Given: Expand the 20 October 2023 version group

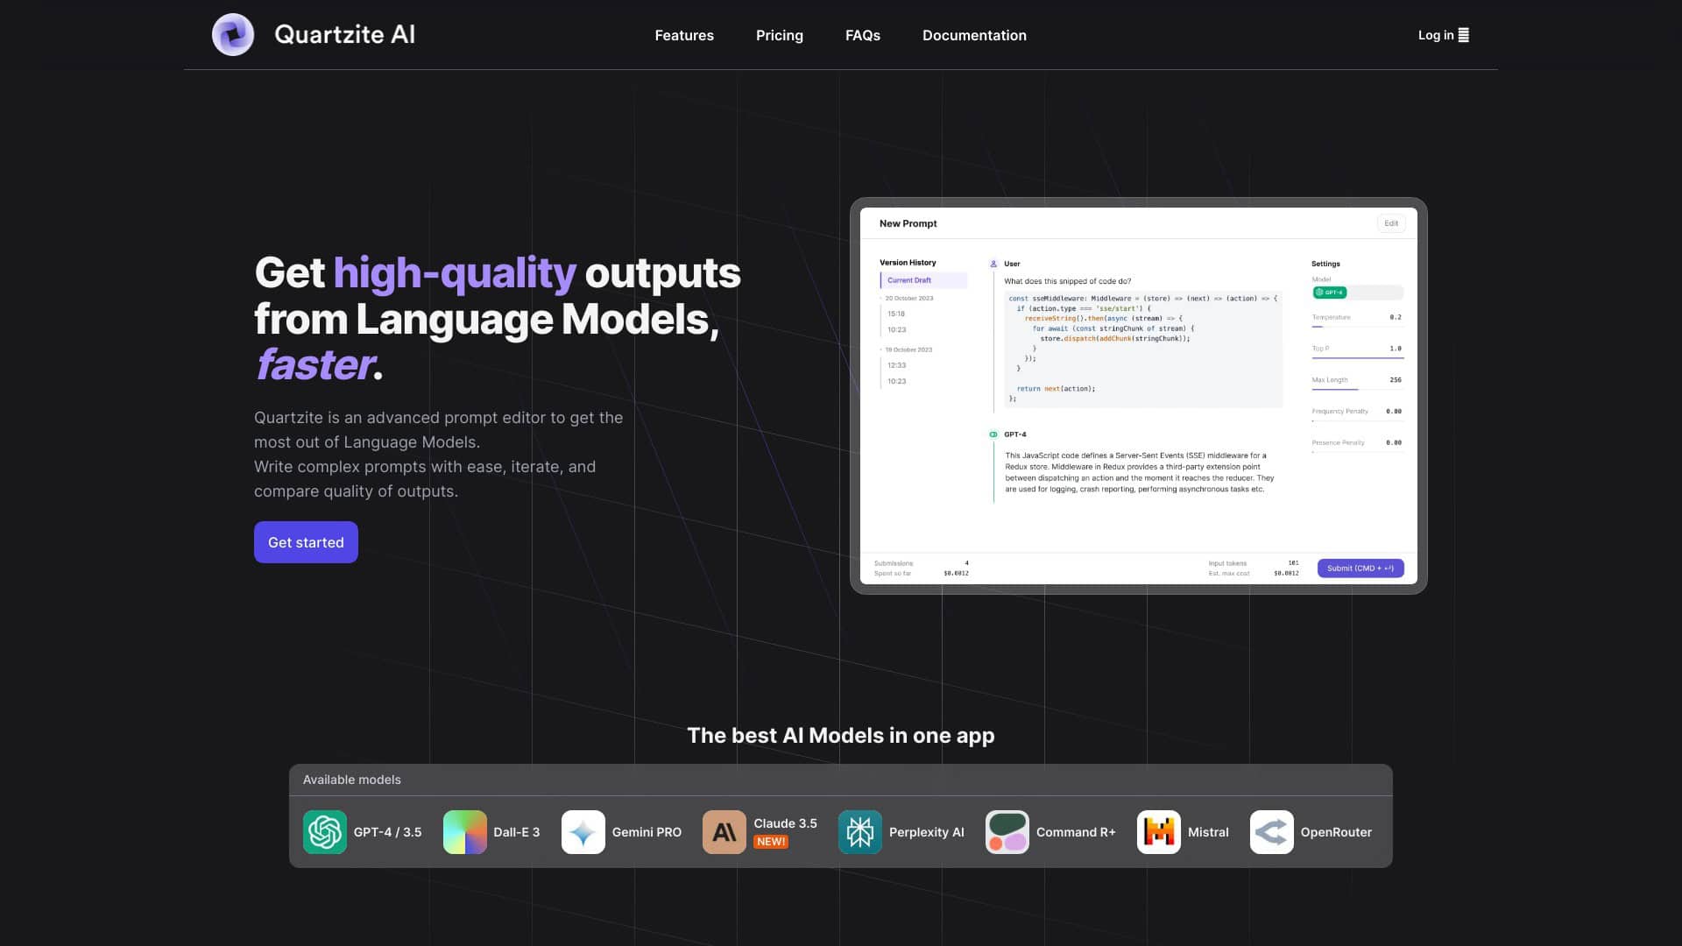Looking at the screenshot, I should (x=909, y=298).
